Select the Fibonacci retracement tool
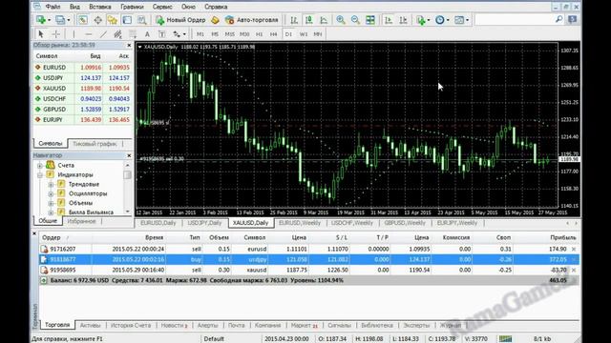Viewport: 611px width, 343px height. click(x=133, y=34)
